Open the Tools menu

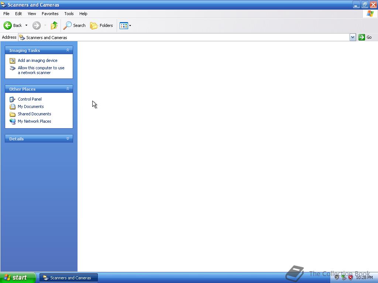click(69, 14)
